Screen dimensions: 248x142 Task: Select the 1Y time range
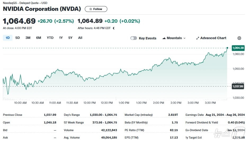[61, 38]
